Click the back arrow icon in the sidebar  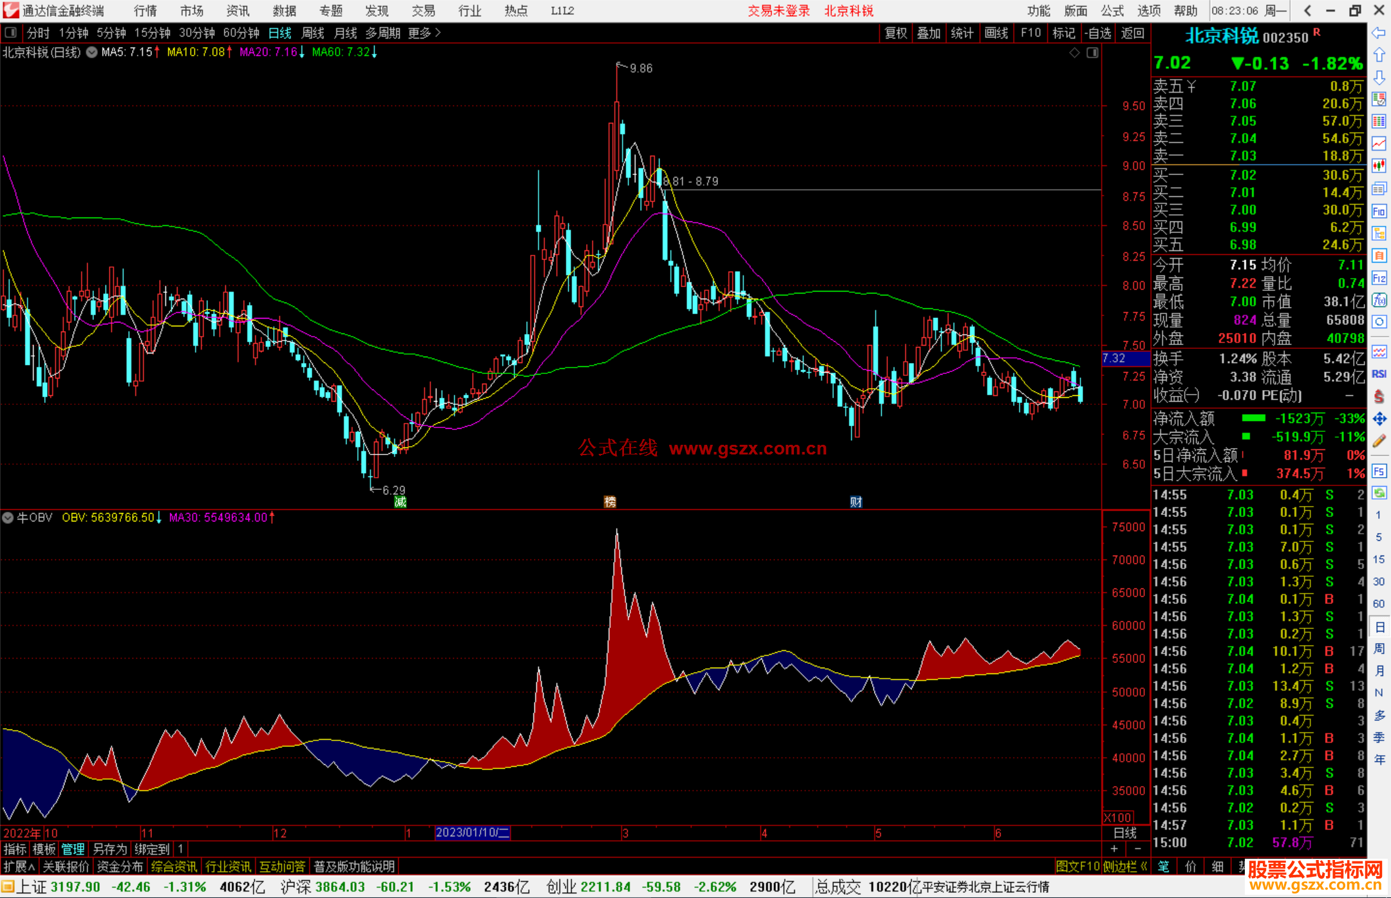pos(1379,32)
